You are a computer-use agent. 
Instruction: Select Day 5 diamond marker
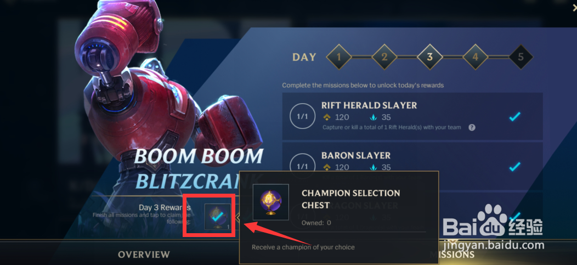[x=521, y=57]
